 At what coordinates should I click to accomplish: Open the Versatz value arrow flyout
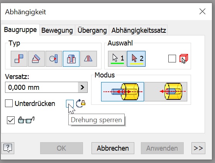tap(83, 87)
